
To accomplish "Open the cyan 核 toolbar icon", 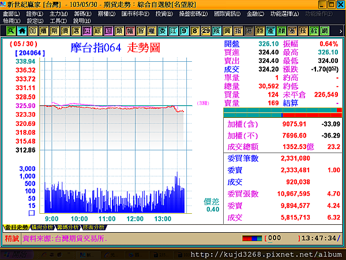I will tap(216, 31).
